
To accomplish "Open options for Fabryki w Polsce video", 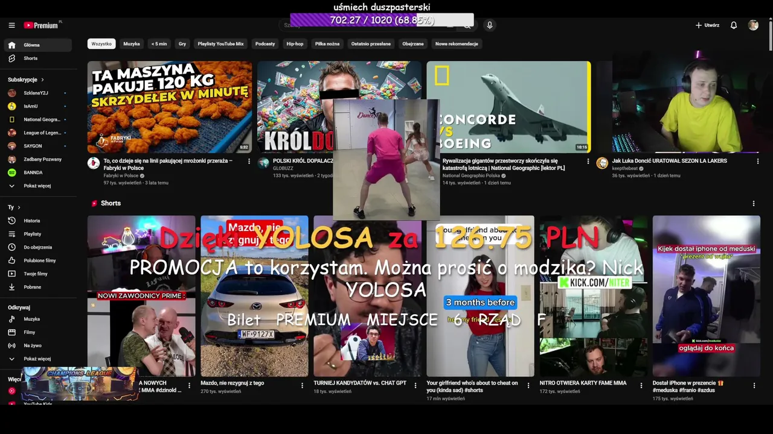I will tap(249, 161).
